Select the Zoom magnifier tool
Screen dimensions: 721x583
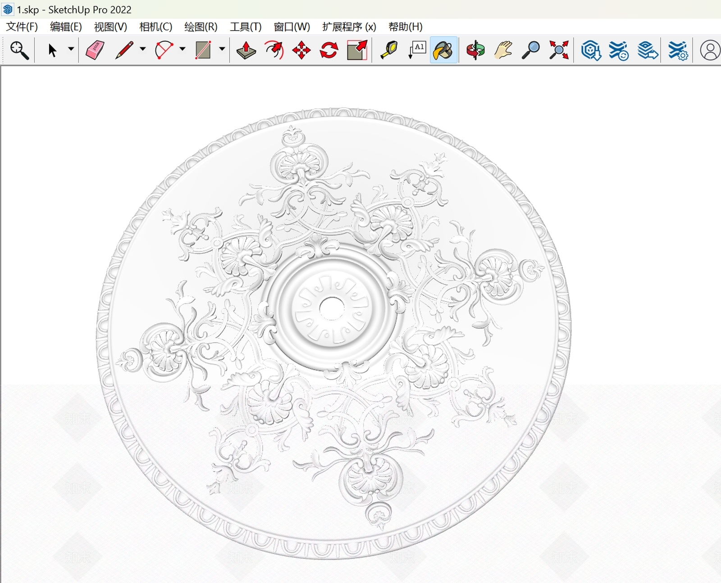click(x=531, y=50)
